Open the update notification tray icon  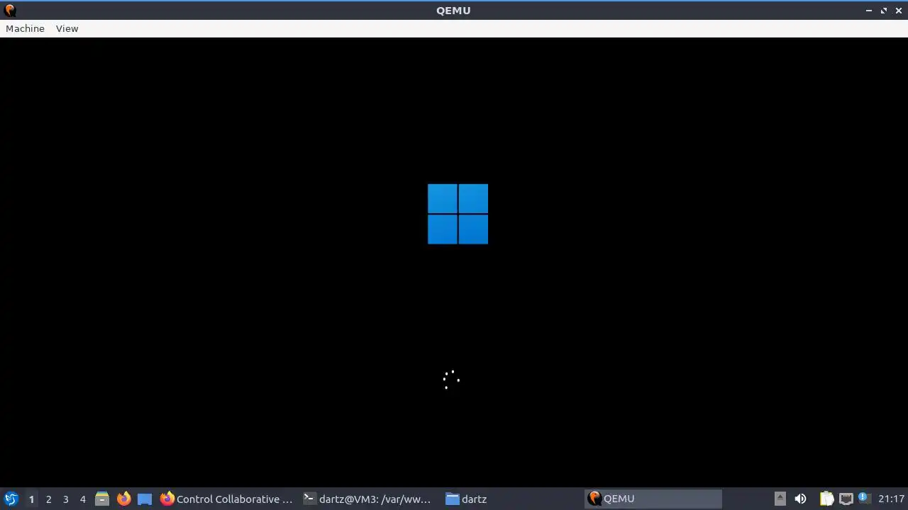(863, 499)
